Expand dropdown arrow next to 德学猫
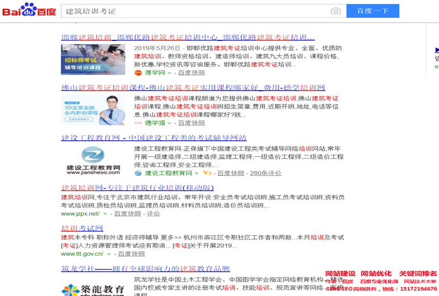 pyautogui.click(x=170, y=123)
